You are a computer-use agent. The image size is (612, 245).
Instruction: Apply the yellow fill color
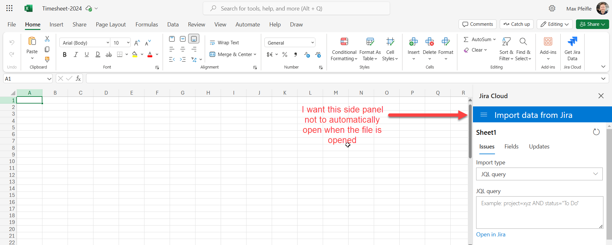tap(135, 54)
